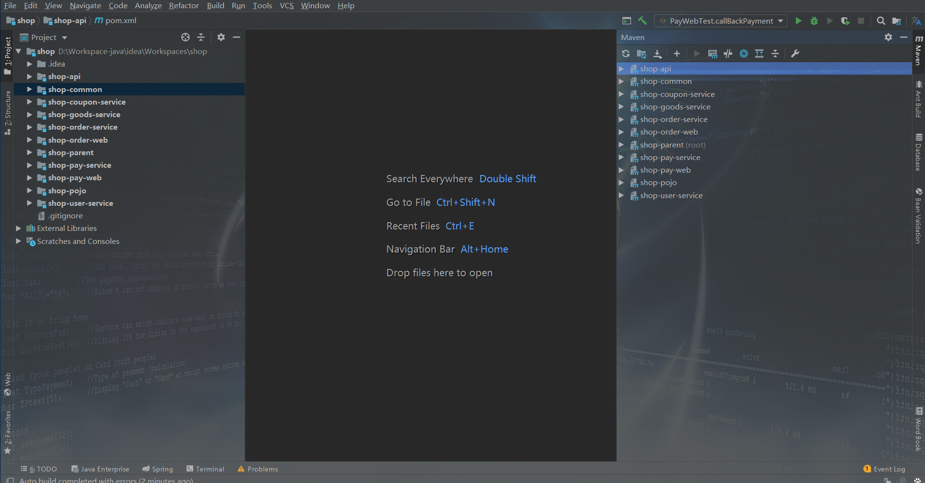Toggle skip tests mode in Maven toolbar
This screenshot has height=483, width=925.
tap(744, 54)
